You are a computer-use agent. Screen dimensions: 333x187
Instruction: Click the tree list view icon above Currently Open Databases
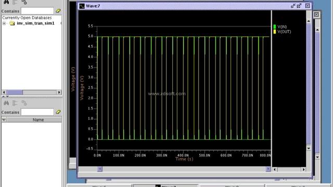(x=15, y=2)
